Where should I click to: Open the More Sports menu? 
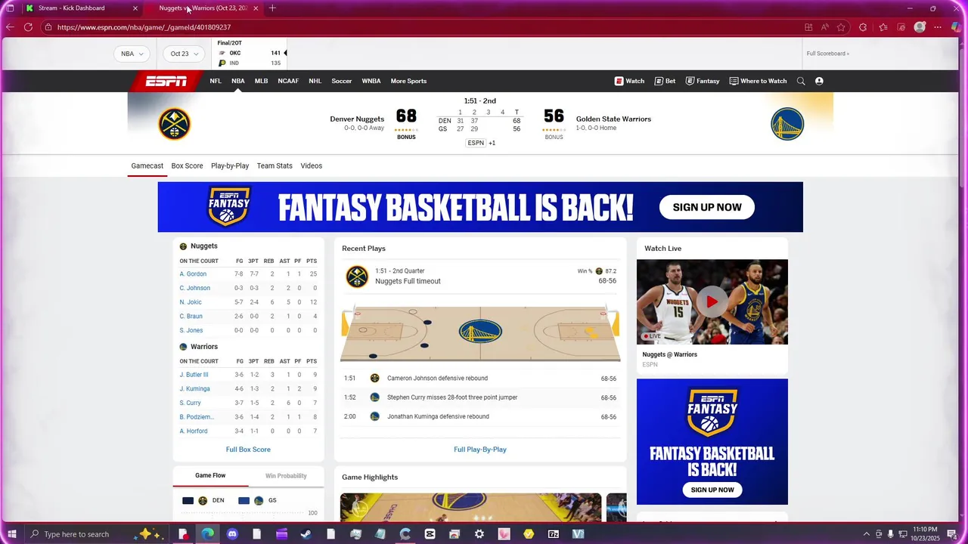pos(408,81)
